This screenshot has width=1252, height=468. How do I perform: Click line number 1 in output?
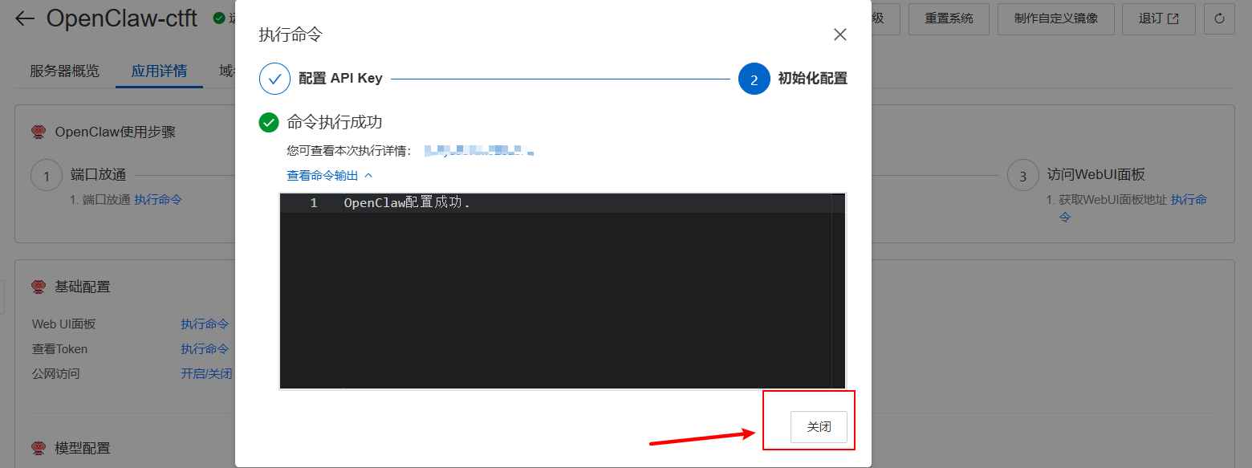(x=314, y=203)
